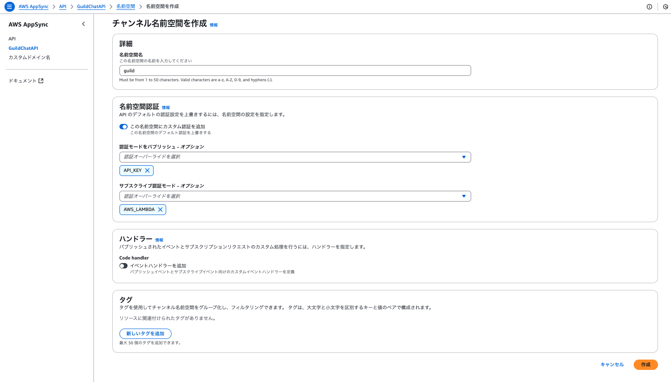
Task: Open 情報 link beside ハンドラー
Action: pyautogui.click(x=159, y=240)
